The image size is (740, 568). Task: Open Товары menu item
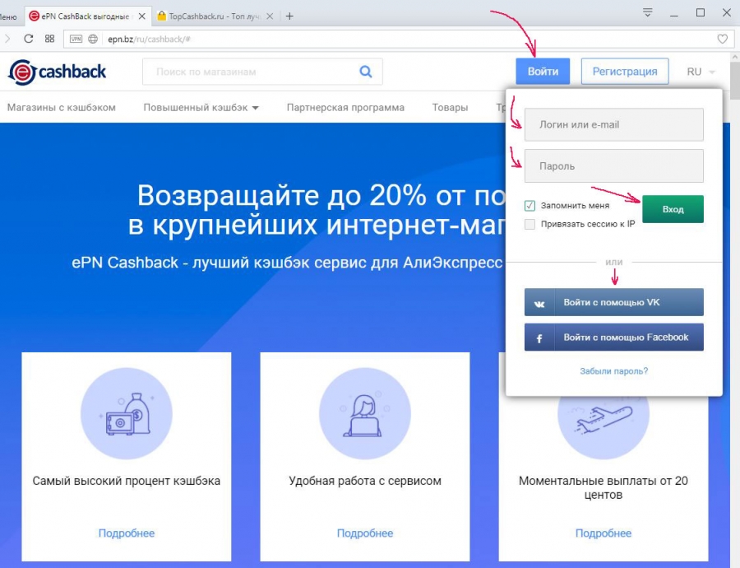point(450,108)
